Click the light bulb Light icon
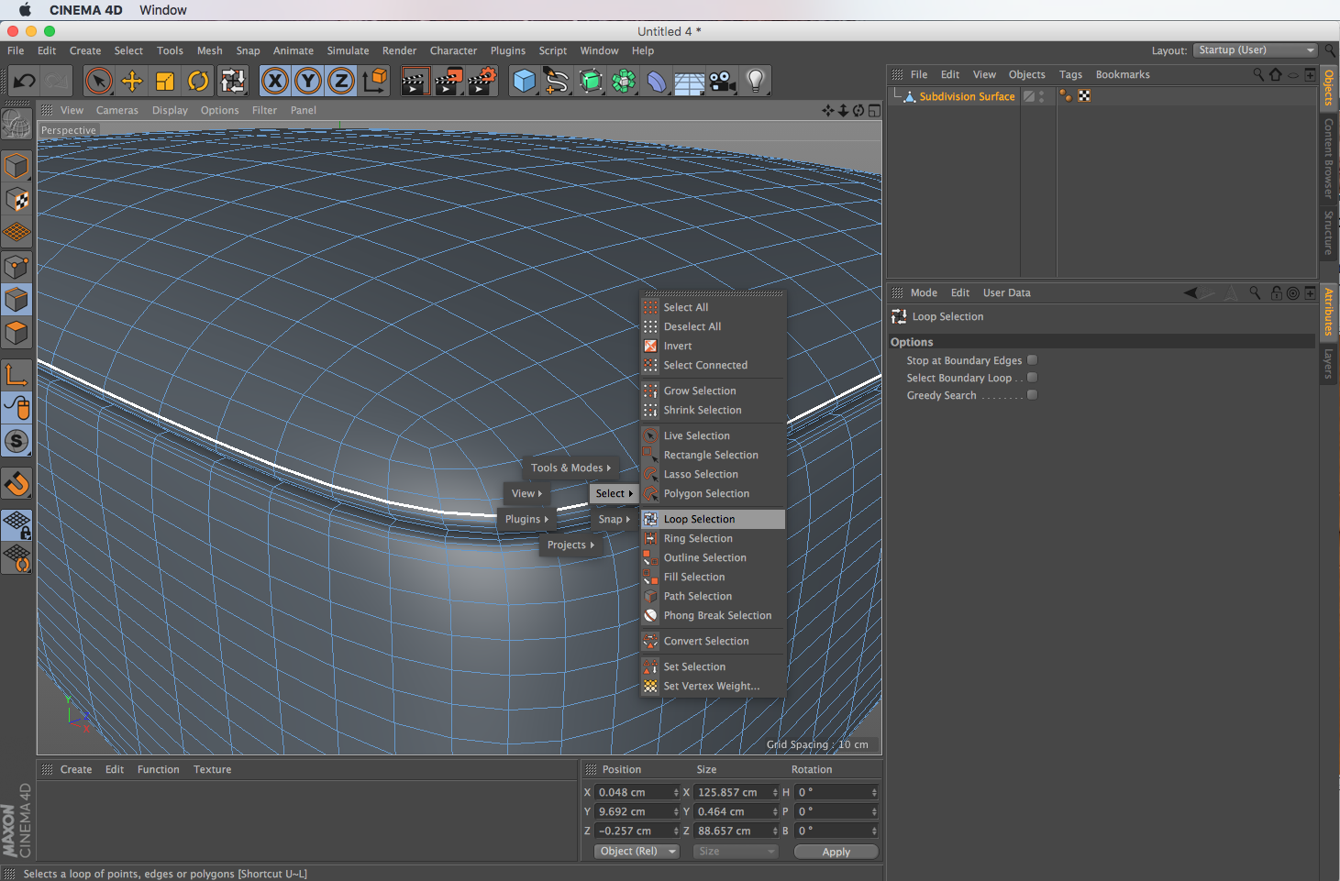This screenshot has height=881, width=1340. [755, 82]
